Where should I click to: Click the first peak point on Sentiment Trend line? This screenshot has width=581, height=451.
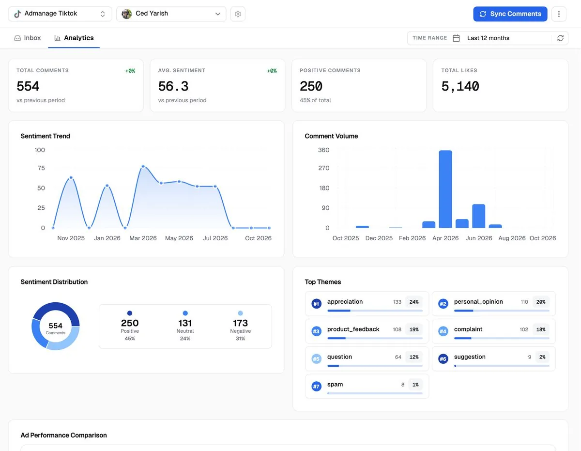point(71,178)
